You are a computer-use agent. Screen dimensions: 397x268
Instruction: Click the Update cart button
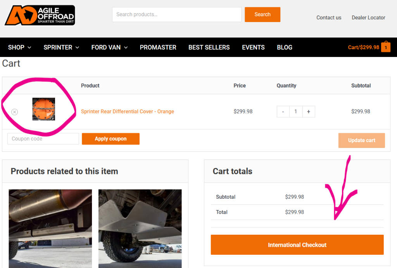361,140
